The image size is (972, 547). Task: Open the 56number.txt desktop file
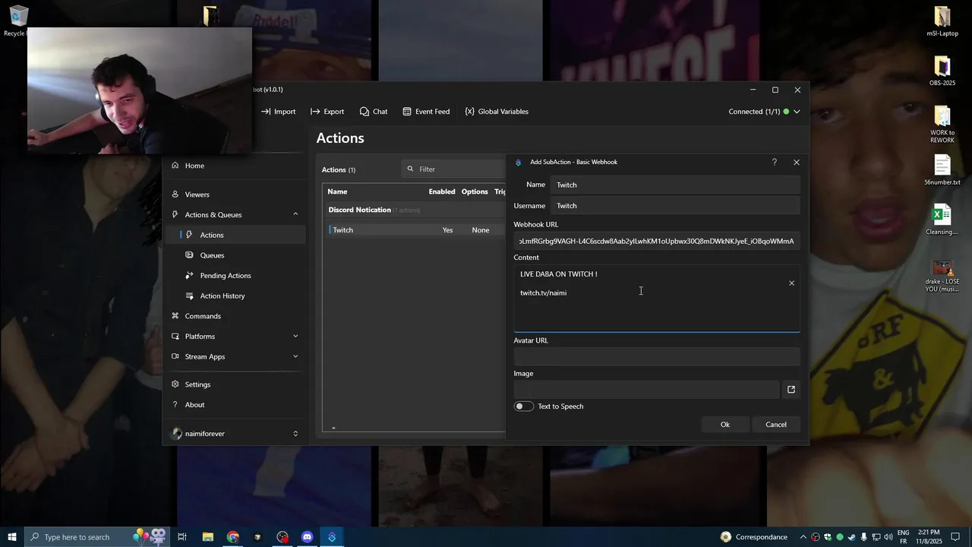pos(942,170)
